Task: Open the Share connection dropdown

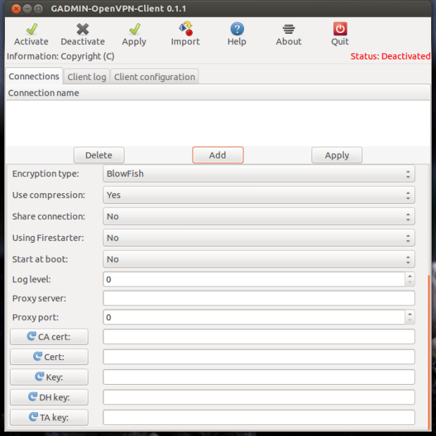Action: tap(259, 217)
